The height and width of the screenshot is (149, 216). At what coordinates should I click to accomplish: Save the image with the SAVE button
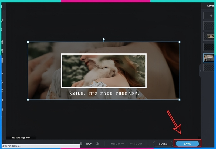pos(187,144)
